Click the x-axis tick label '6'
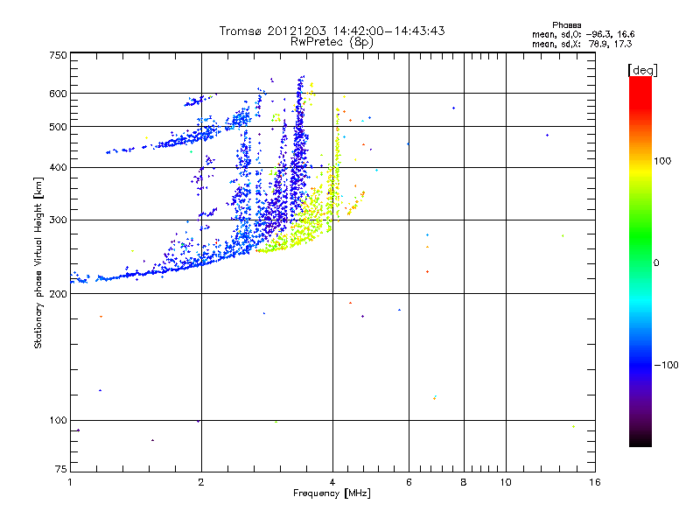700x525 pixels. click(409, 482)
